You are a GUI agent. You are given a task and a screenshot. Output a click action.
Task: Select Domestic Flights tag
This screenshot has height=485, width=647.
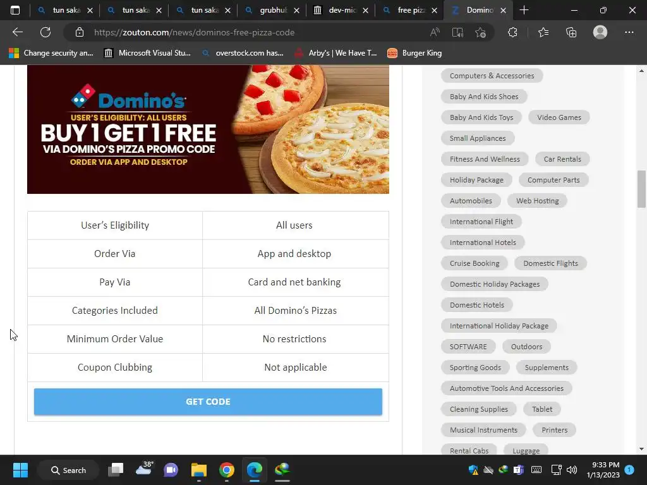(550, 263)
